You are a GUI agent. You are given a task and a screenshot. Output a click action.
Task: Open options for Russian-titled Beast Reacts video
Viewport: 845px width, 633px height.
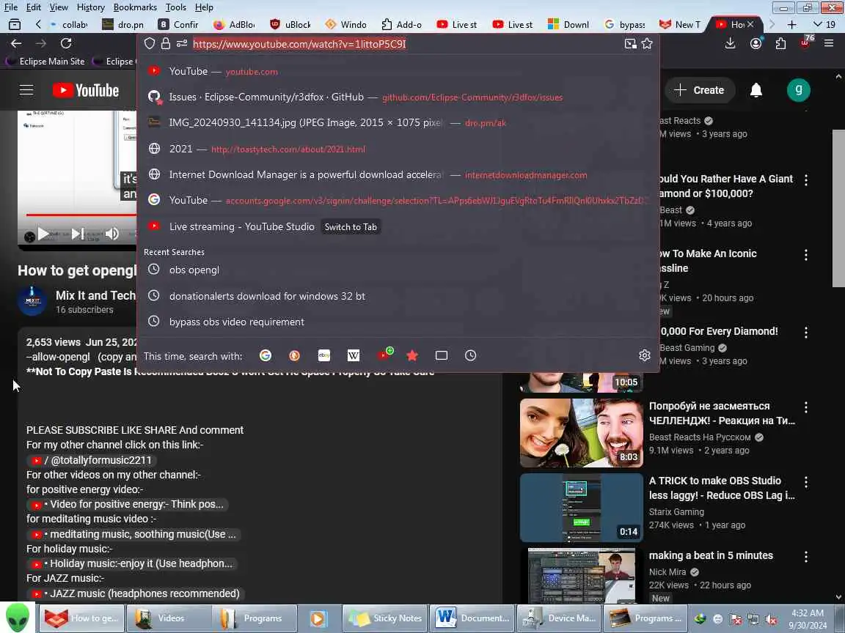(x=805, y=407)
